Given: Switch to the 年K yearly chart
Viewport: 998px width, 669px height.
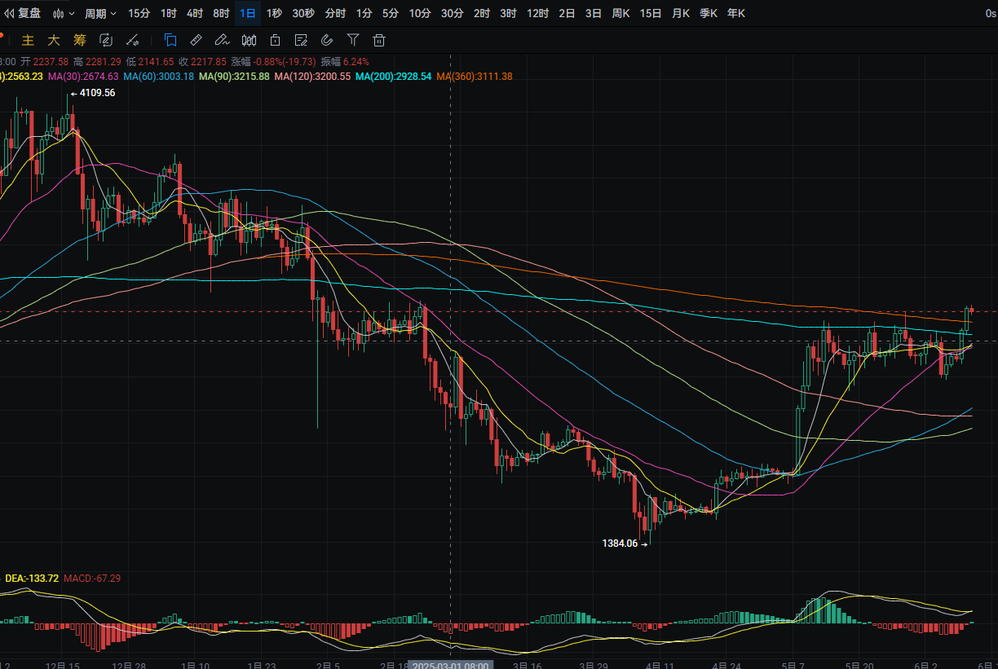Looking at the screenshot, I should [x=735, y=13].
